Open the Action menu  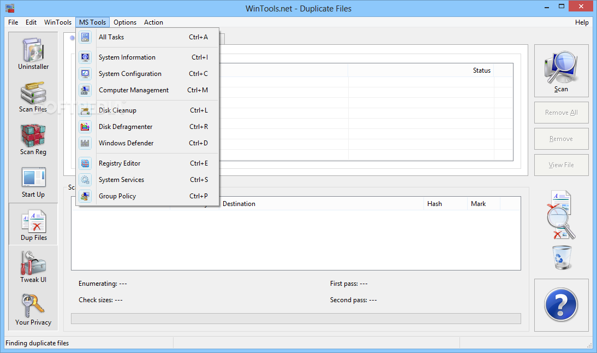[x=153, y=22]
